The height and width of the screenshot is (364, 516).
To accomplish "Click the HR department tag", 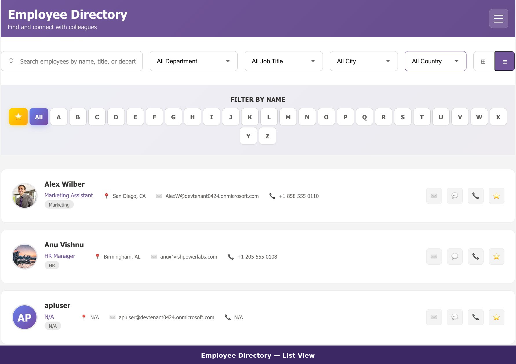I will coord(52,265).
